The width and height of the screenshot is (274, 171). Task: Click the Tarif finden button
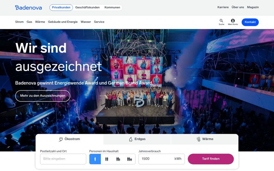(x=211, y=159)
